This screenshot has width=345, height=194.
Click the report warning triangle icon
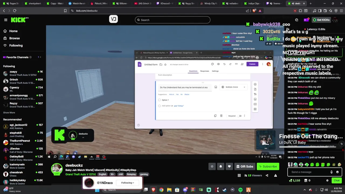(x=275, y=175)
